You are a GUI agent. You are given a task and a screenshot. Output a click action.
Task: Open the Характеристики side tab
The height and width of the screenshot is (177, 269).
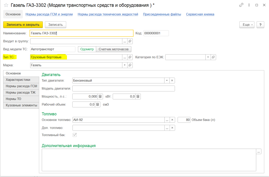pos(18,80)
